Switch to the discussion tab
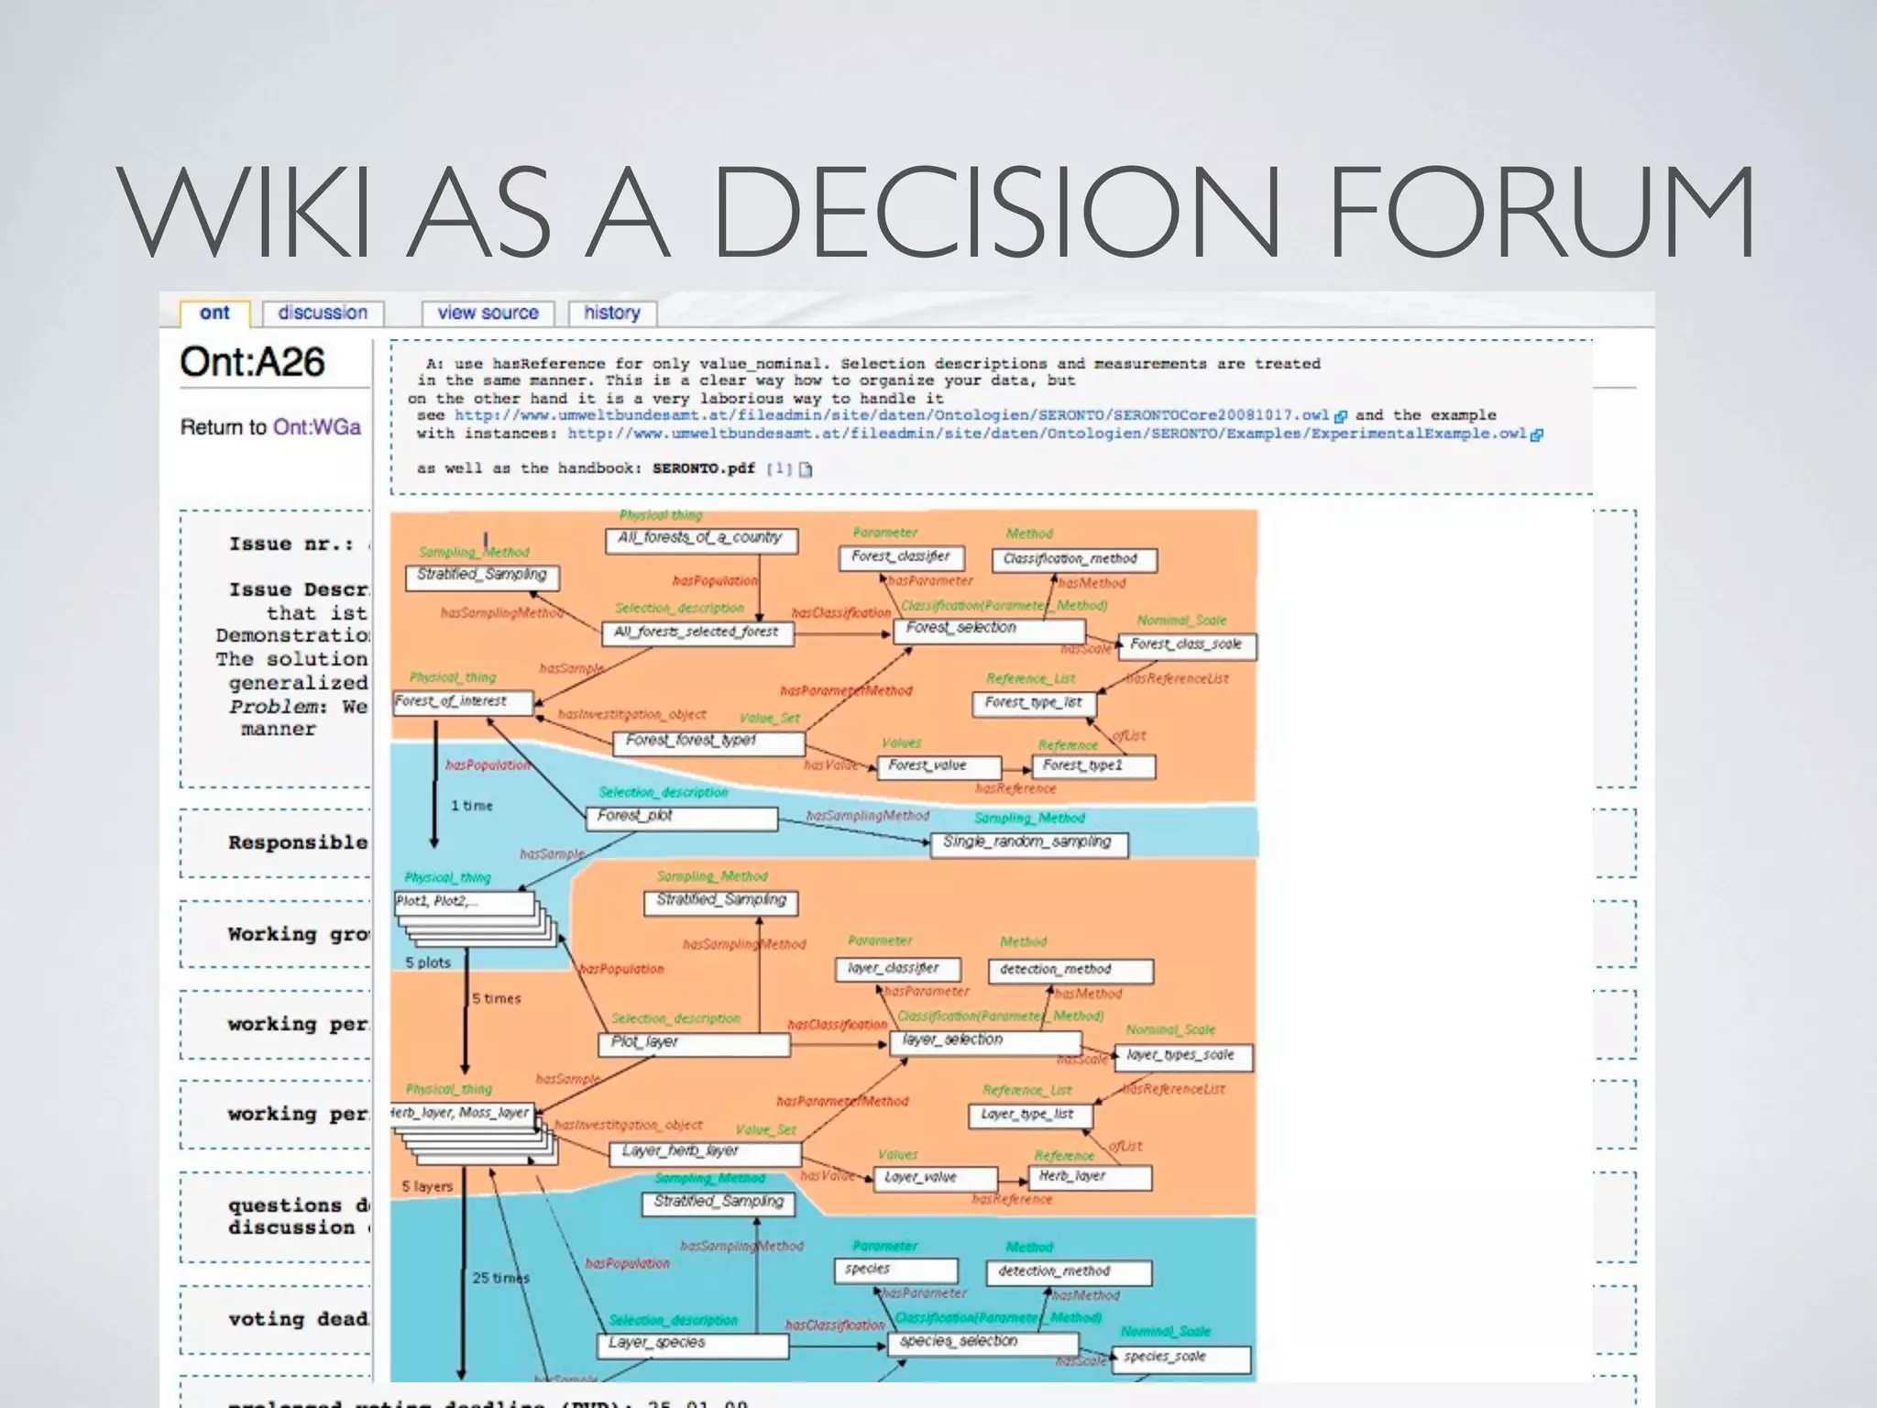The image size is (1877, 1408). tap(323, 313)
